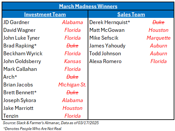Click the Tenzin name cell
This screenshot has width=175, height=131.
[x=11, y=116]
